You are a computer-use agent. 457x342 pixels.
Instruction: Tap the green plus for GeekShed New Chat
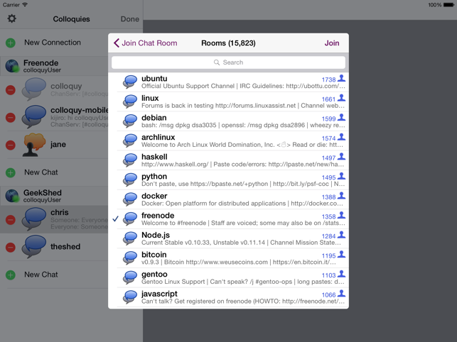[x=11, y=275]
